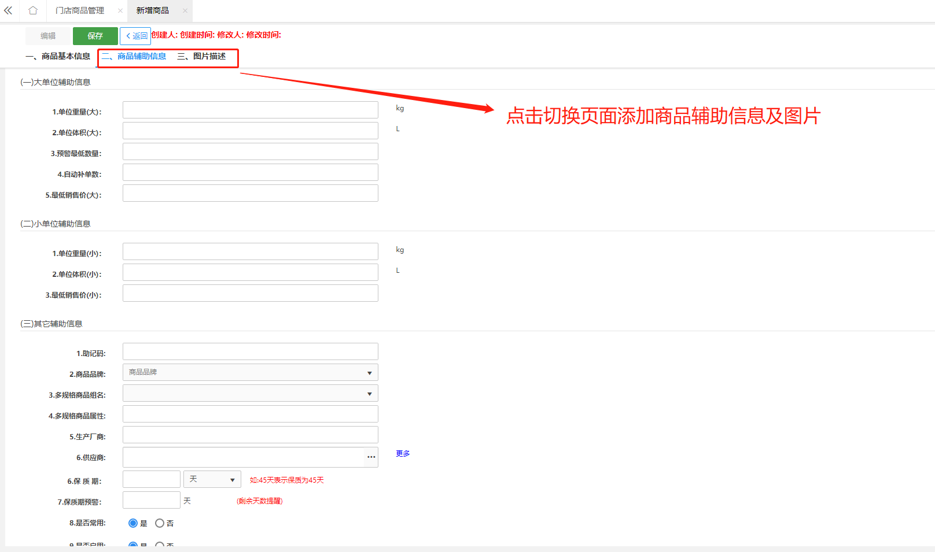Open the 商品基本信息 section tab
Viewport: 935px width, 552px height.
coord(58,56)
